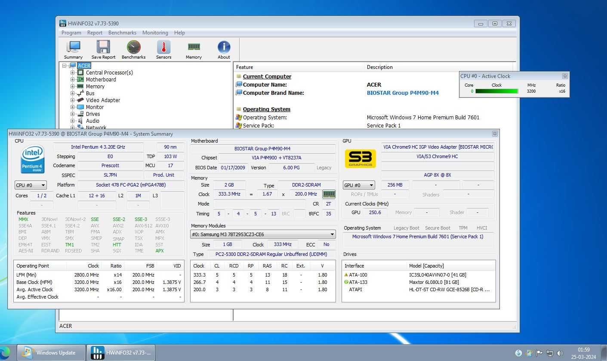The image size is (607, 361).
Task: Open the Program menu
Action: 71,33
